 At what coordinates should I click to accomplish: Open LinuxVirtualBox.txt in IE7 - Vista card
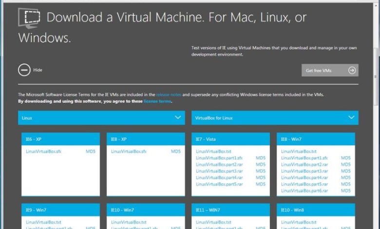[x=213, y=152]
